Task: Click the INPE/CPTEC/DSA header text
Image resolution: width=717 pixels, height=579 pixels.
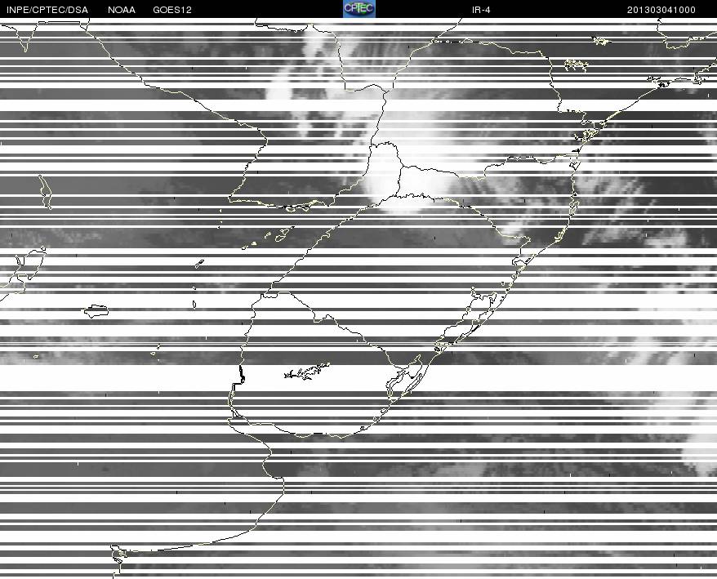Action: [x=47, y=10]
